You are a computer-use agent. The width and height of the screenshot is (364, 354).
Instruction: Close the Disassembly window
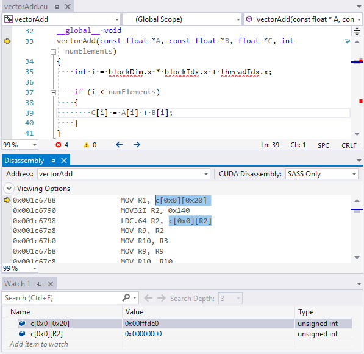coord(64,161)
